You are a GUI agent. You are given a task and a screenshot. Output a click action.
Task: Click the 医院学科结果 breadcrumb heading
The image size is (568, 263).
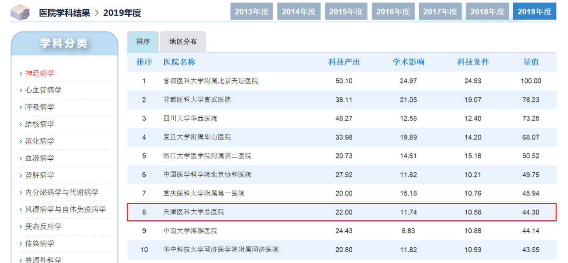click(64, 13)
